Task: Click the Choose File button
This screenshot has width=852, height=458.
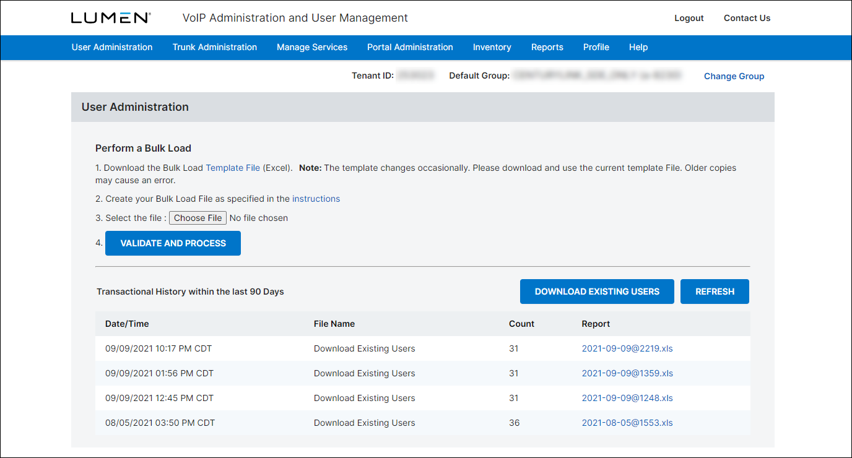Action: click(198, 218)
